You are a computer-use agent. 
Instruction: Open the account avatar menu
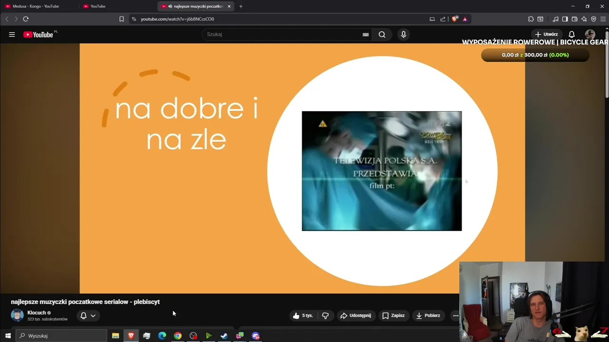tap(590, 34)
